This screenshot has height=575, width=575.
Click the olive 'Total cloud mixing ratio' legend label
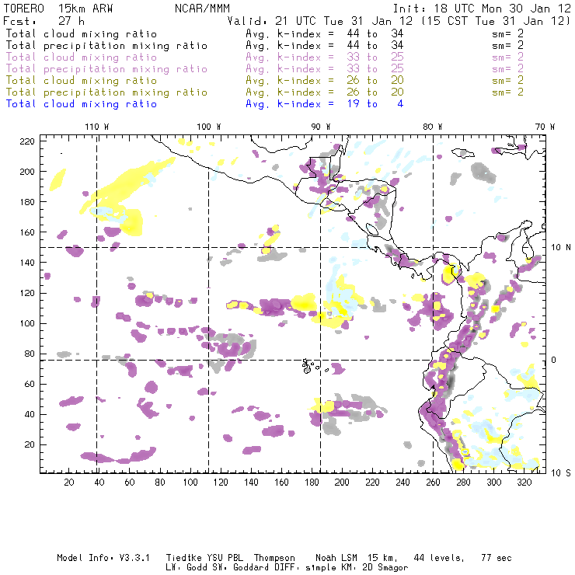point(82,80)
